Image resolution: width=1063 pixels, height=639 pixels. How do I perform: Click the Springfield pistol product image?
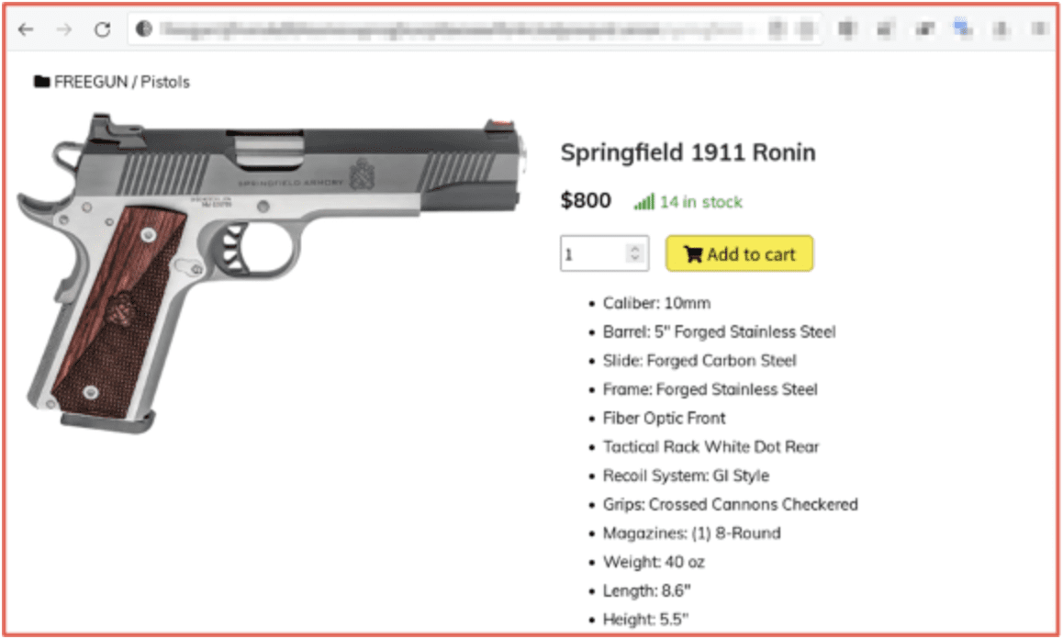pos(271,274)
